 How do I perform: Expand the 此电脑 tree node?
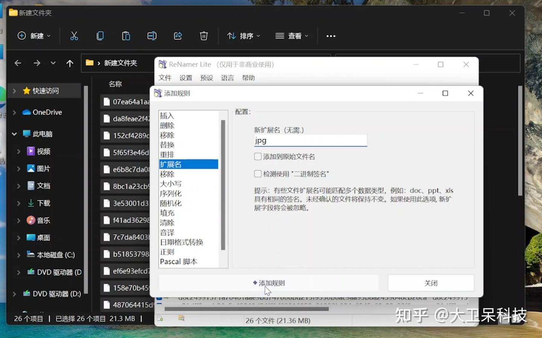click(14, 134)
